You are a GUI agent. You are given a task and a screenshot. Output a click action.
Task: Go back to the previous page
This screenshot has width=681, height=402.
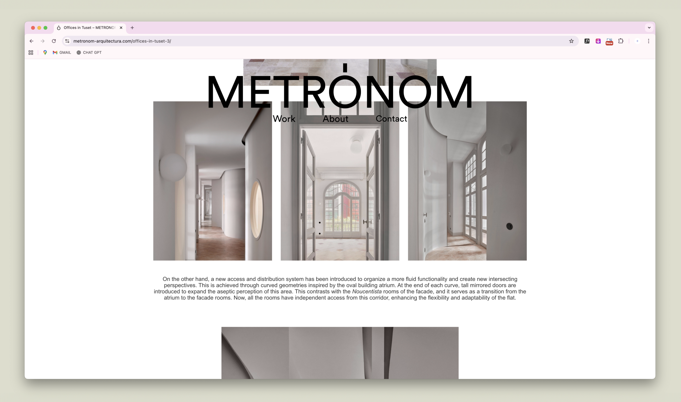coord(31,41)
